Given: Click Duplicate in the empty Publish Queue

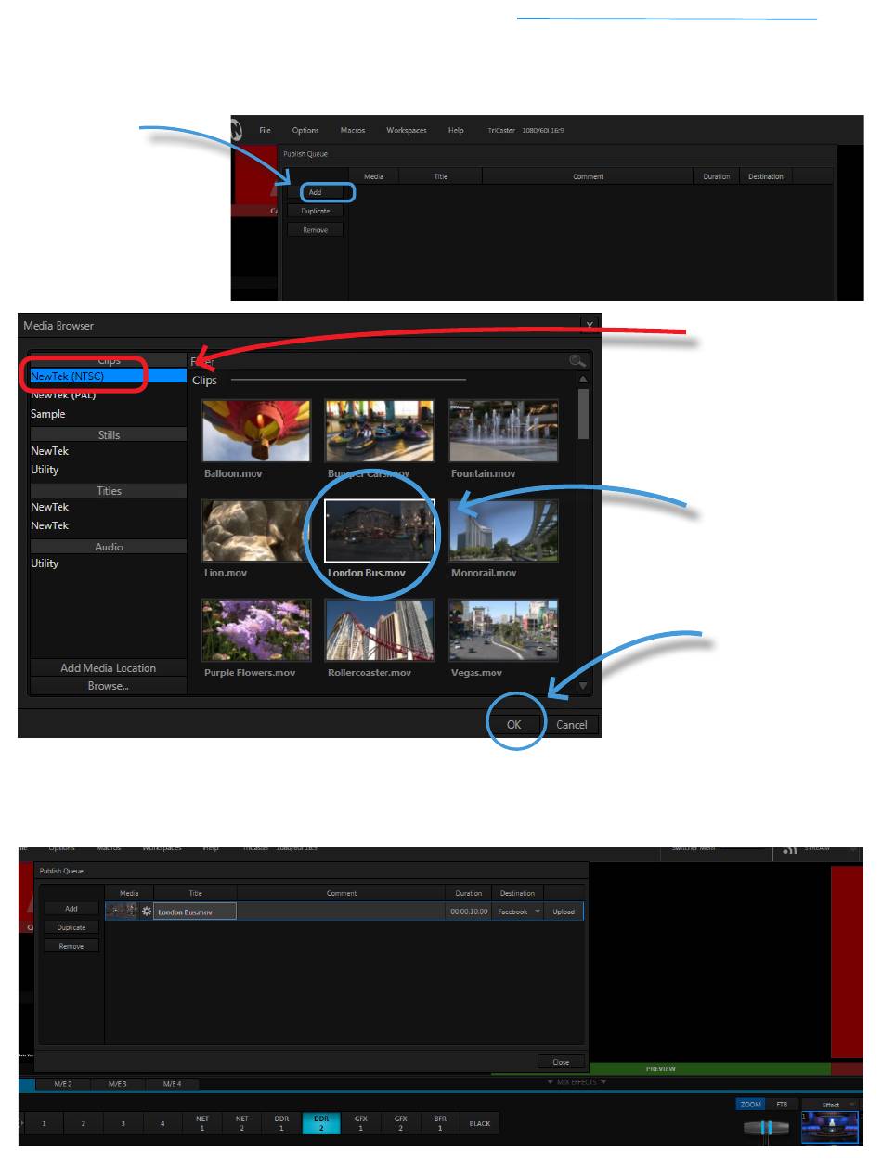Looking at the screenshot, I should point(315,211).
